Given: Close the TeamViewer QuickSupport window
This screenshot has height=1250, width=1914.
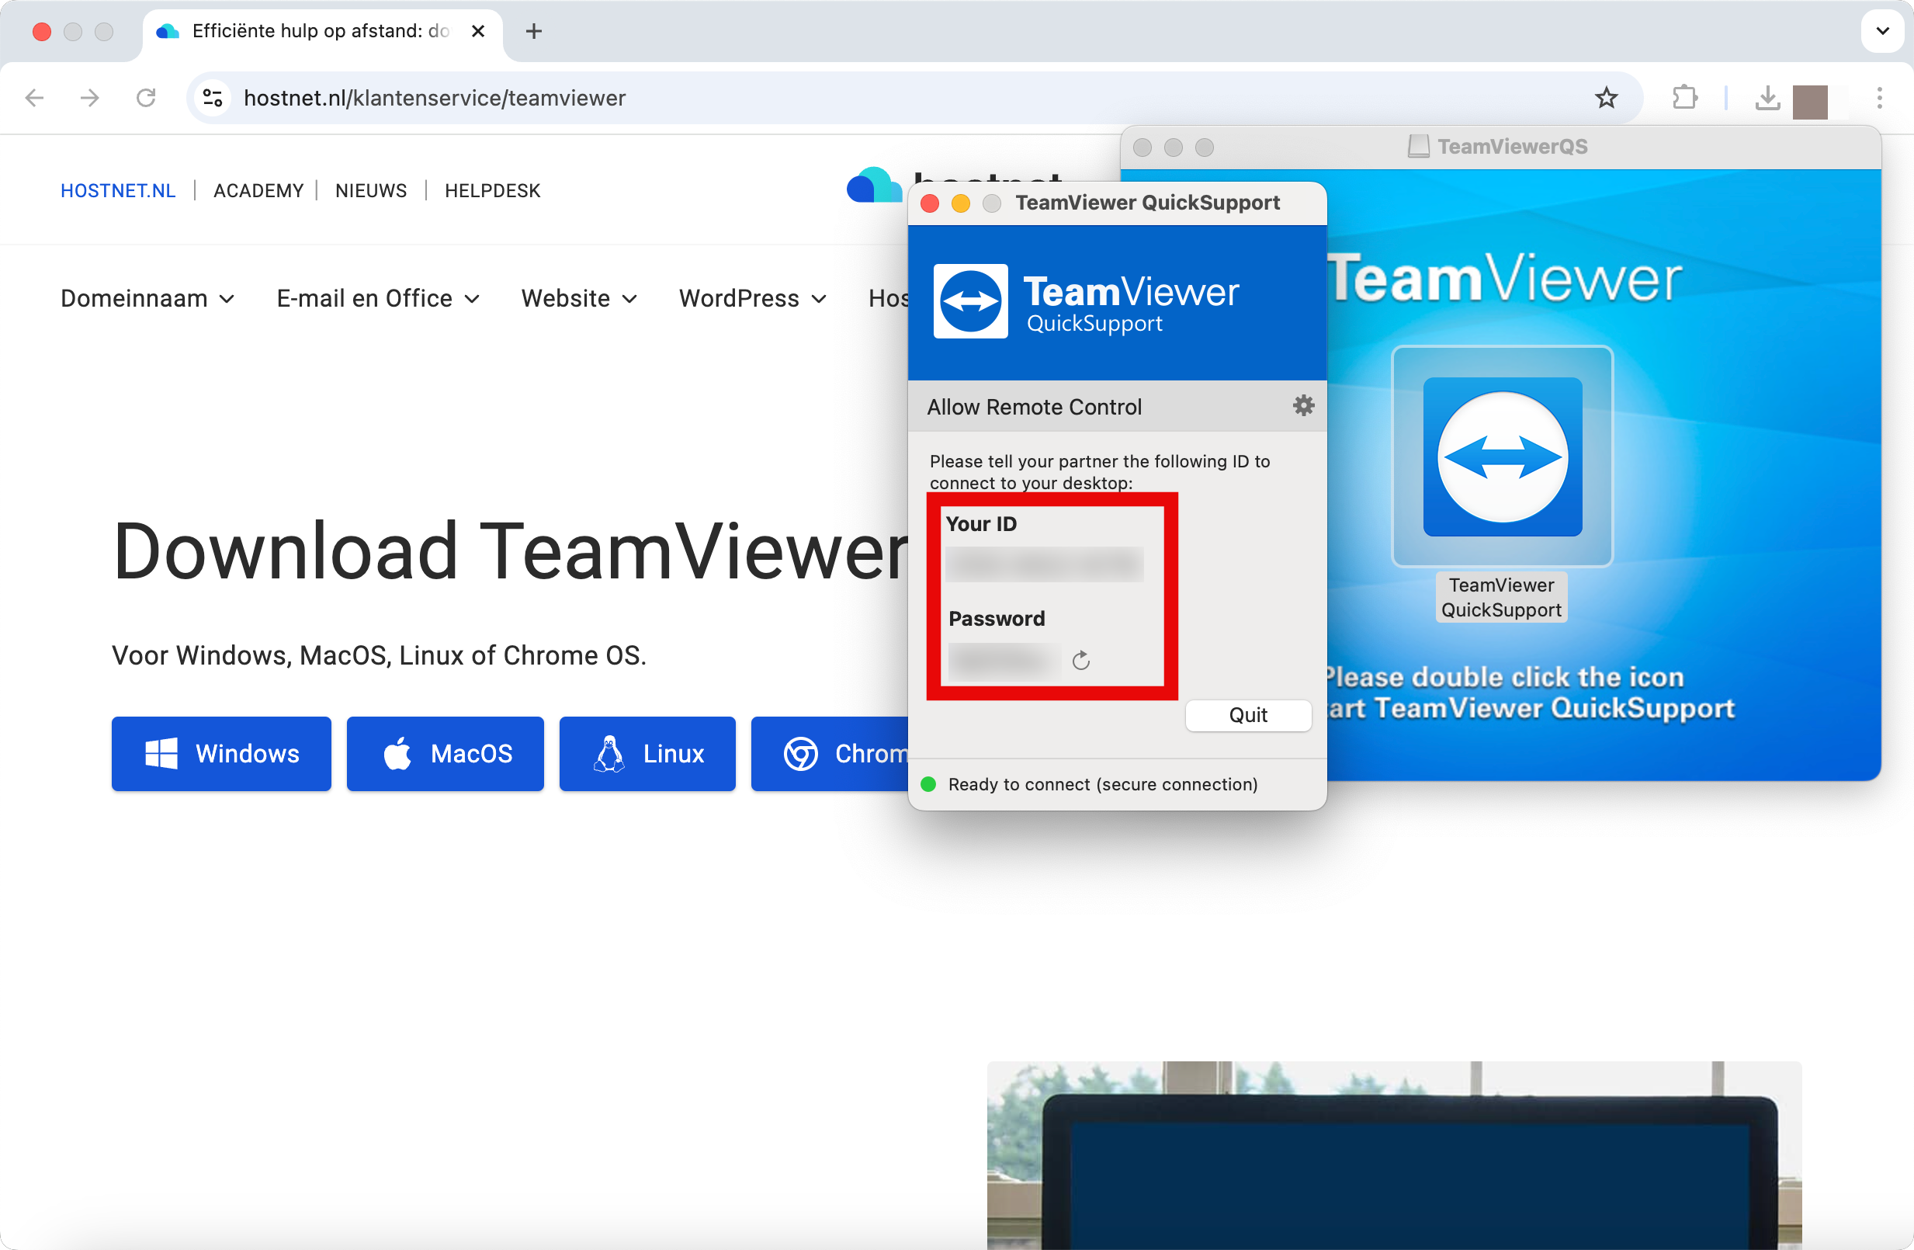Looking at the screenshot, I should [930, 203].
